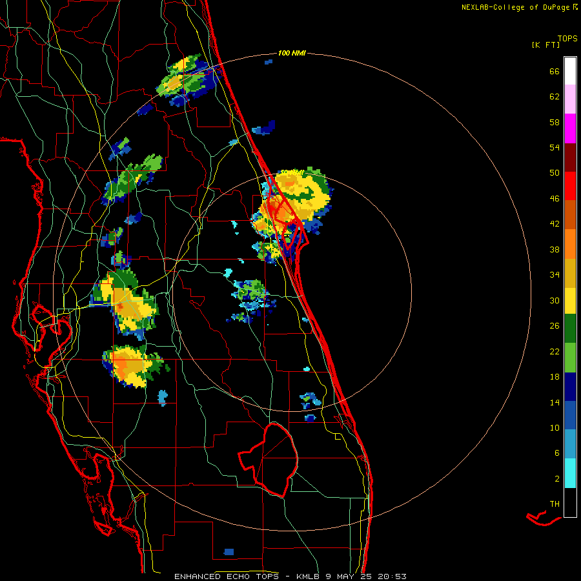The width and height of the screenshot is (581, 581).
Task: Click the 'ENHANCED ECHO TOPS' product title
Action: (x=227, y=576)
